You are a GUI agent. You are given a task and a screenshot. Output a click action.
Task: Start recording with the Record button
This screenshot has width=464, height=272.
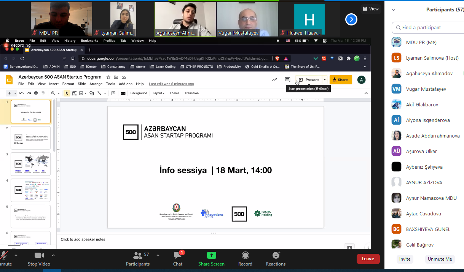245,258
